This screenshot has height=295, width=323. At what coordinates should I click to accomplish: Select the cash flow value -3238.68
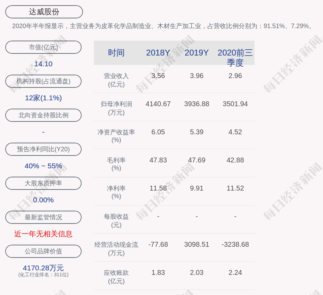[235, 244]
